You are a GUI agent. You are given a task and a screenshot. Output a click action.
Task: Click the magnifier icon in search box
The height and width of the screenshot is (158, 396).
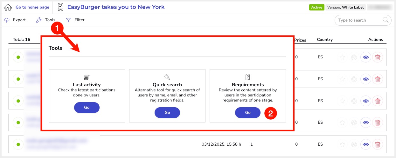tap(386, 20)
